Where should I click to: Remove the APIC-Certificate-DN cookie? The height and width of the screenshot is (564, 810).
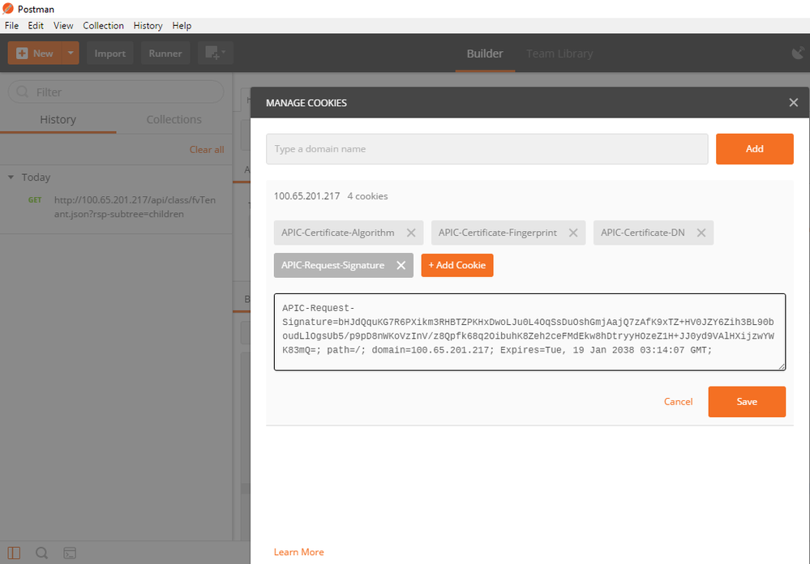coord(701,233)
